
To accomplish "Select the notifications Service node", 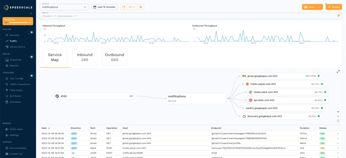I will click(196, 98).
